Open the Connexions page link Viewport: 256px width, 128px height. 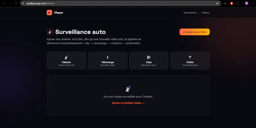coord(190,13)
